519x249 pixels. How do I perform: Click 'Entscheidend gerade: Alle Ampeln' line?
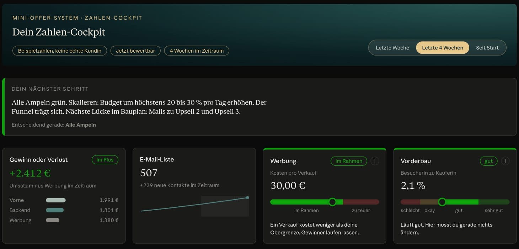[x=54, y=125]
